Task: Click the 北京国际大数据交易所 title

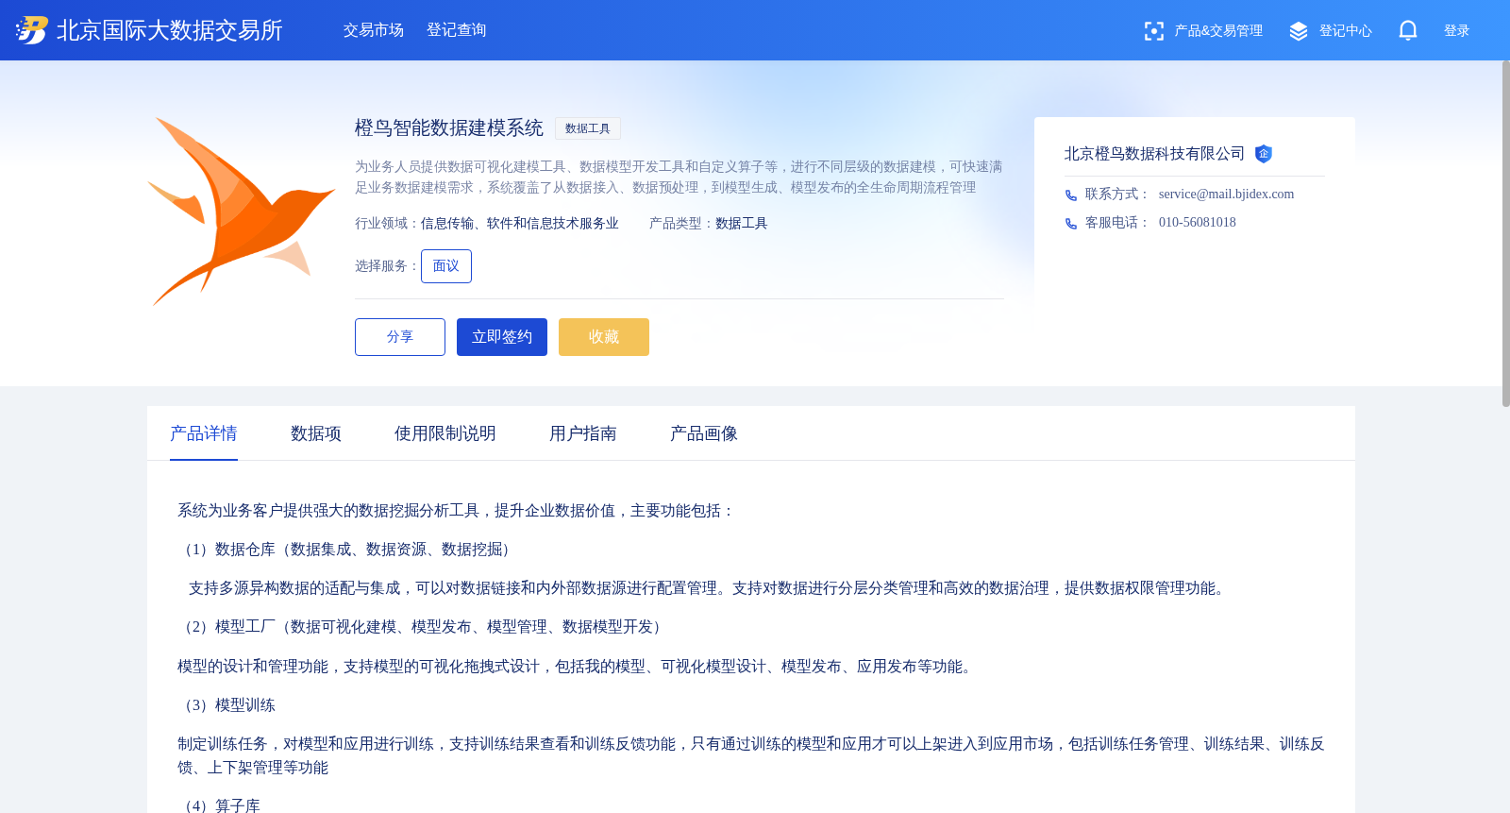Action: pos(170,30)
